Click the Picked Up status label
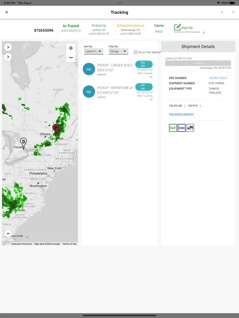239x318 pixels. 99,26
